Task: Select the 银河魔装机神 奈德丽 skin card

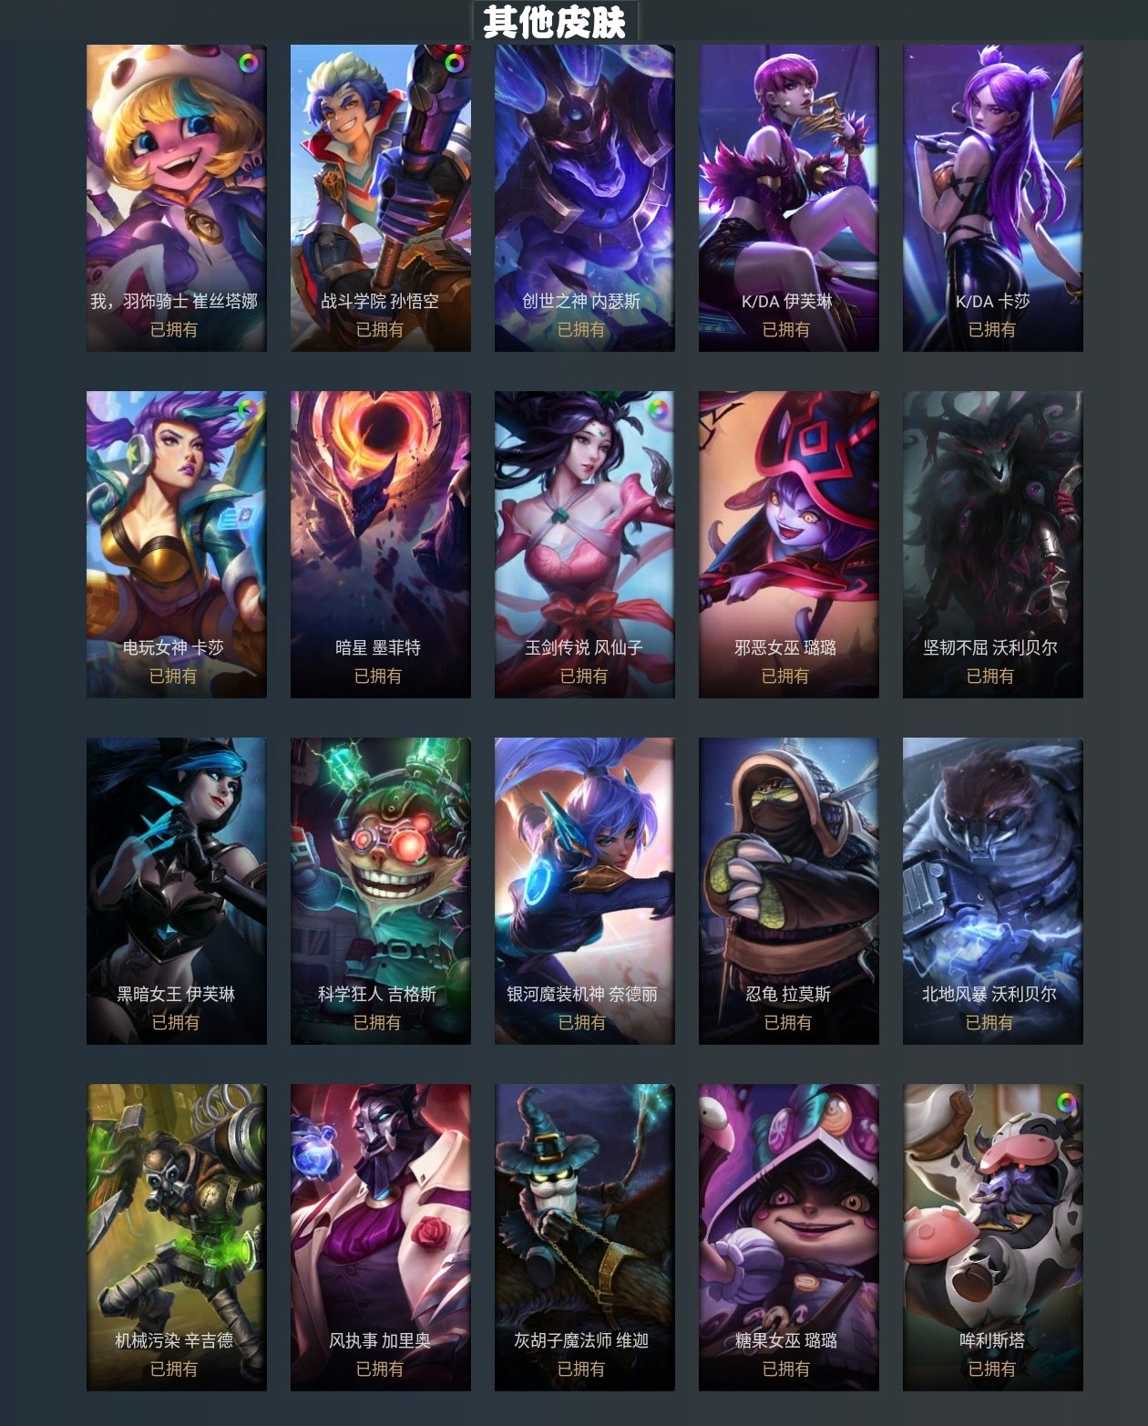Action: (x=585, y=891)
